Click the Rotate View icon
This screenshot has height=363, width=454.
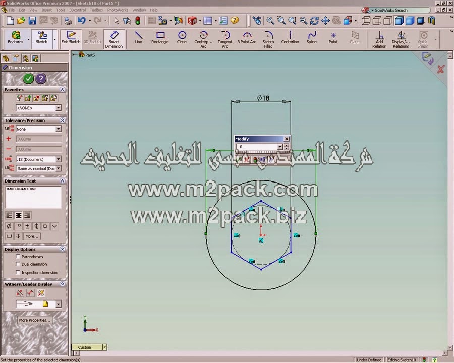click(x=314, y=21)
